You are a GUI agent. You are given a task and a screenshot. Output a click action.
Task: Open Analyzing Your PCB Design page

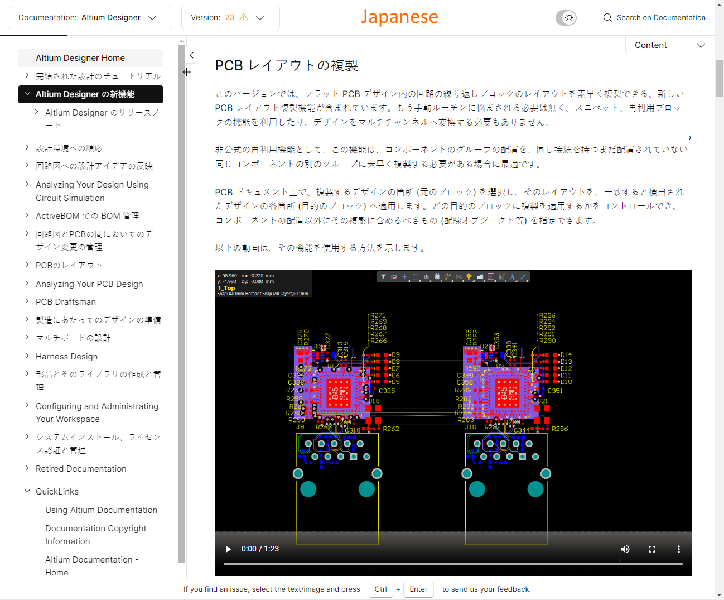pyautogui.click(x=89, y=284)
